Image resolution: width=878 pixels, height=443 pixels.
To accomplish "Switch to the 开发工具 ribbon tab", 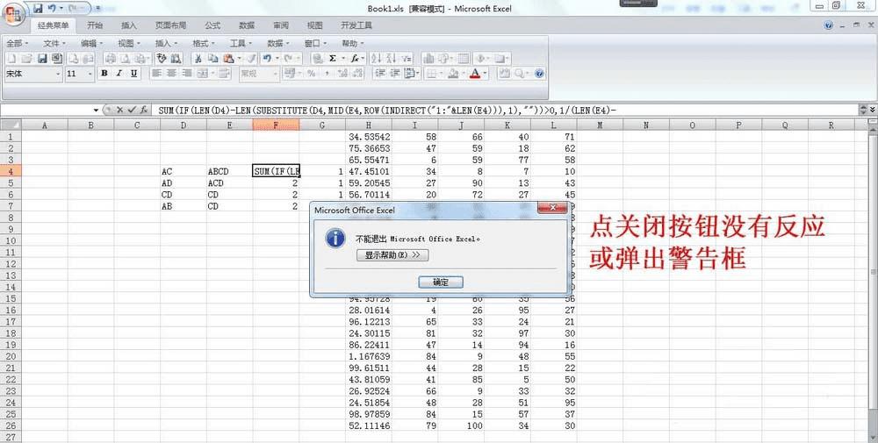I will click(x=356, y=25).
